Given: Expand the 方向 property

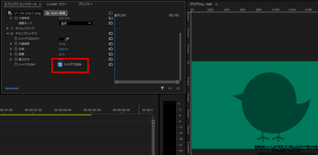Looking at the screenshot, I should pyautogui.click(x=11, y=49).
